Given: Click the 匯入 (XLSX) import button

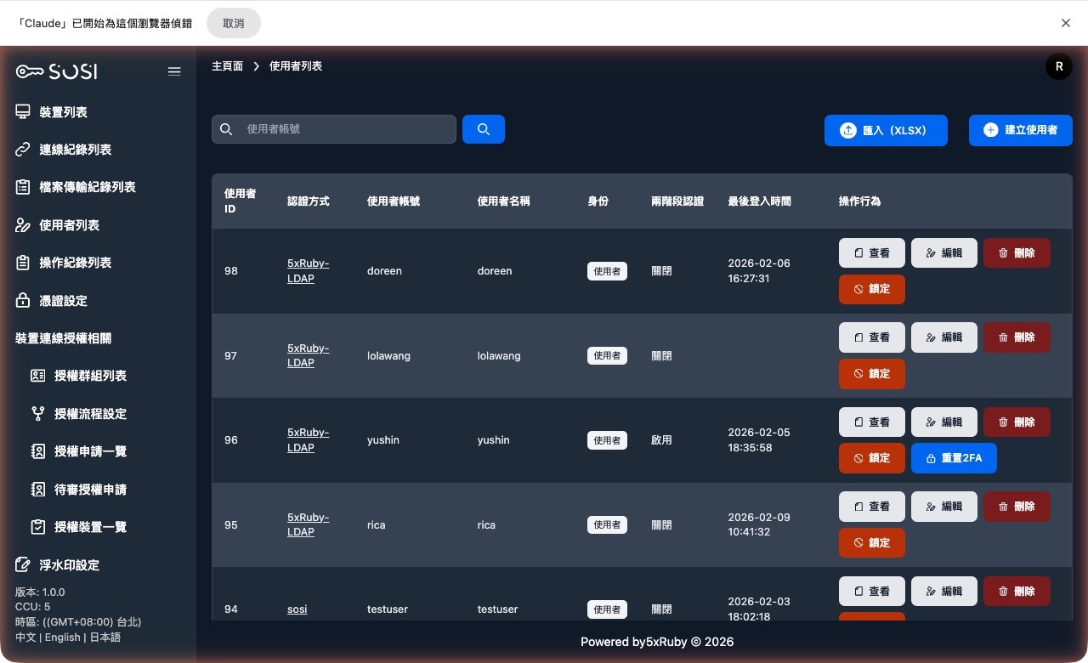Looking at the screenshot, I should pos(886,130).
